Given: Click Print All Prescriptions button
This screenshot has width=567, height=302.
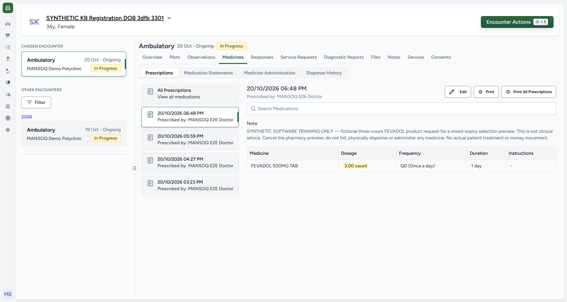Looking at the screenshot, I should [x=529, y=92].
